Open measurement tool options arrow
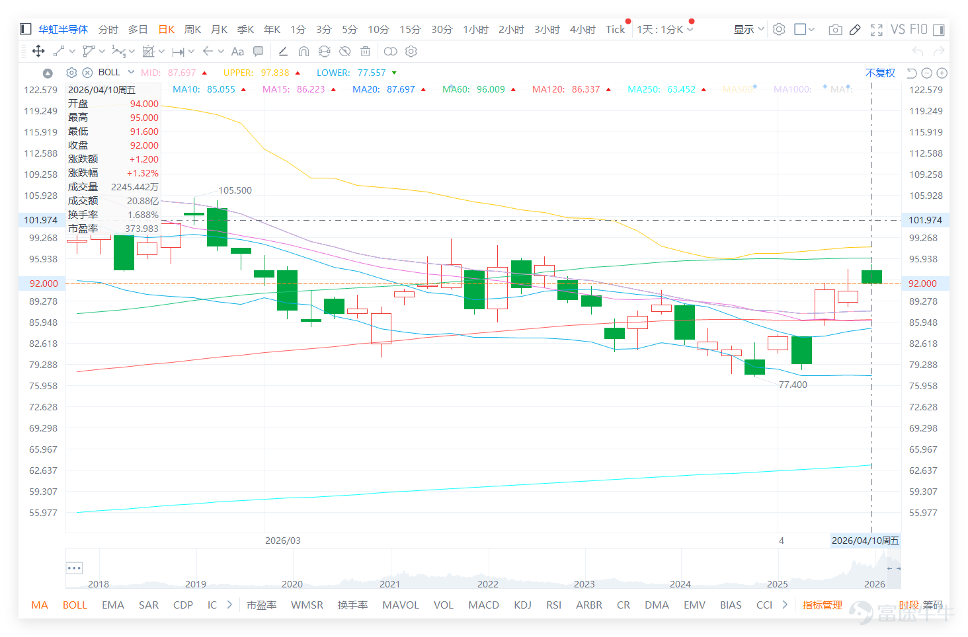Viewport: 968px width, 637px height. [x=191, y=52]
